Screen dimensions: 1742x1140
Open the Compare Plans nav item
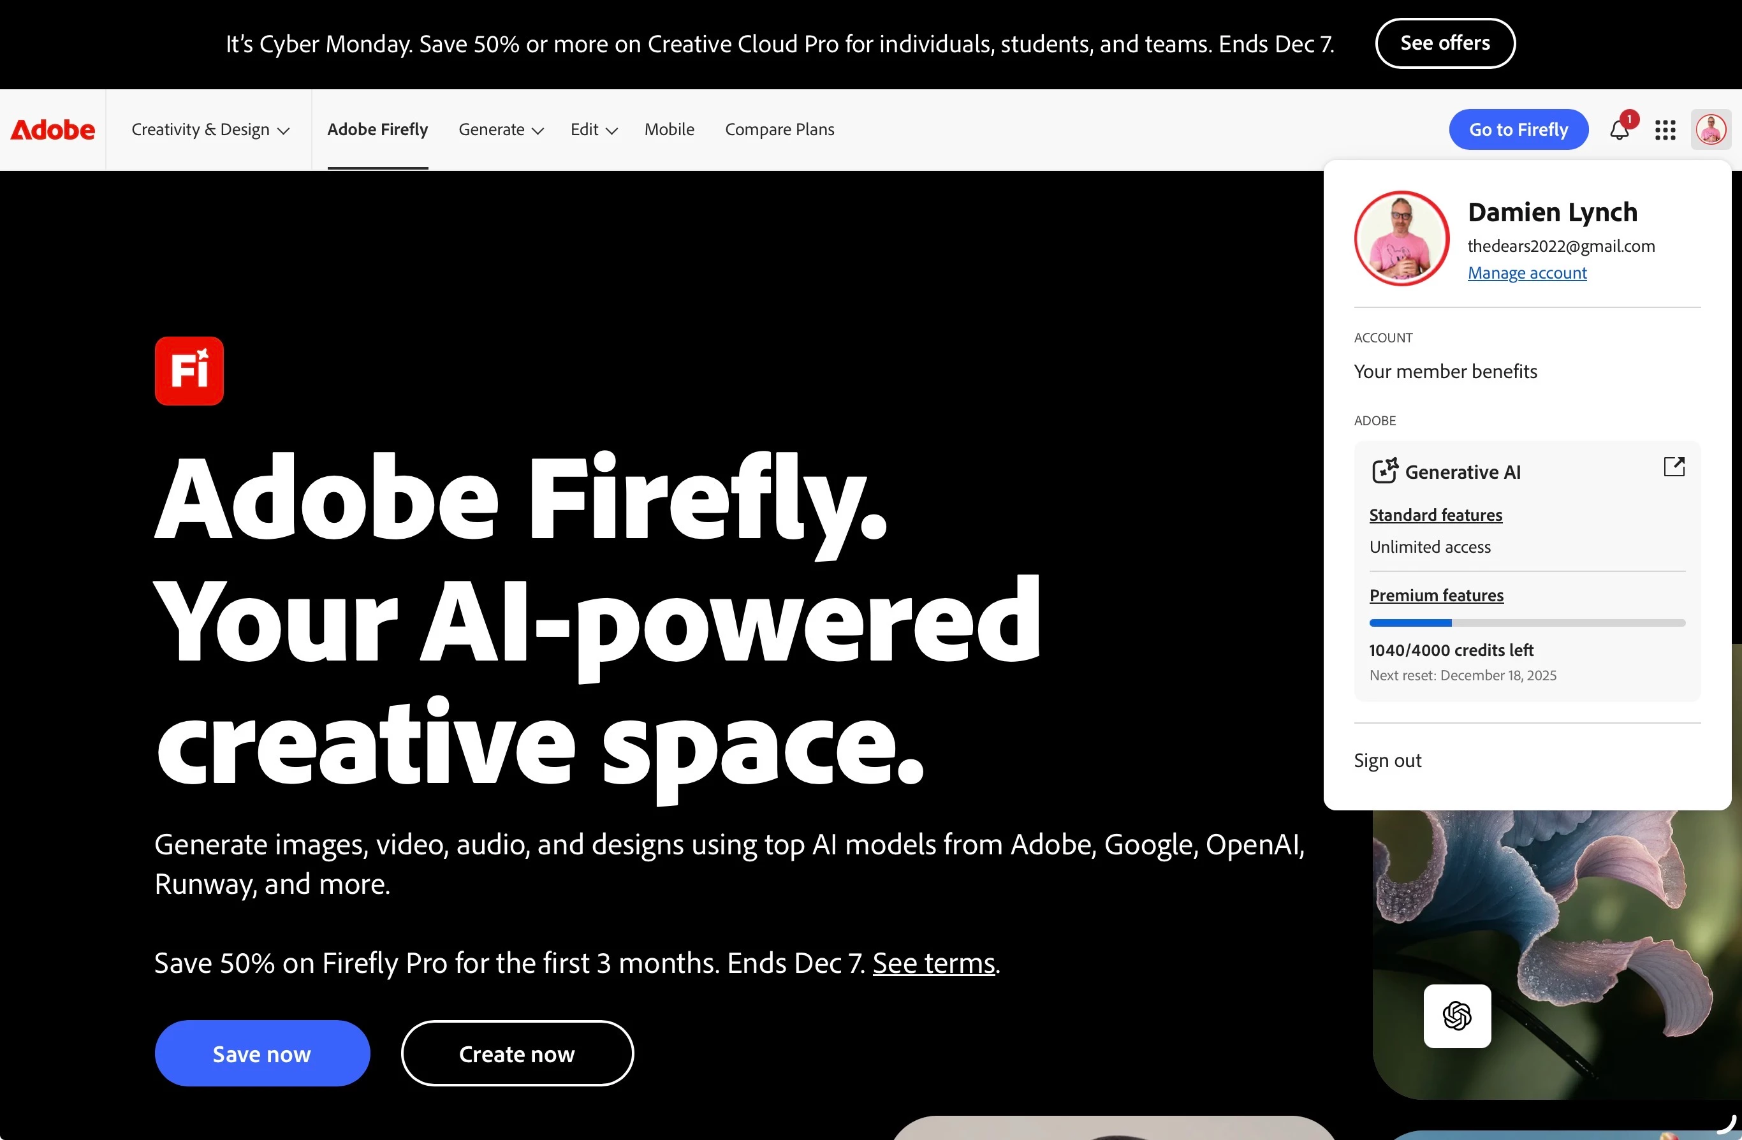point(780,129)
